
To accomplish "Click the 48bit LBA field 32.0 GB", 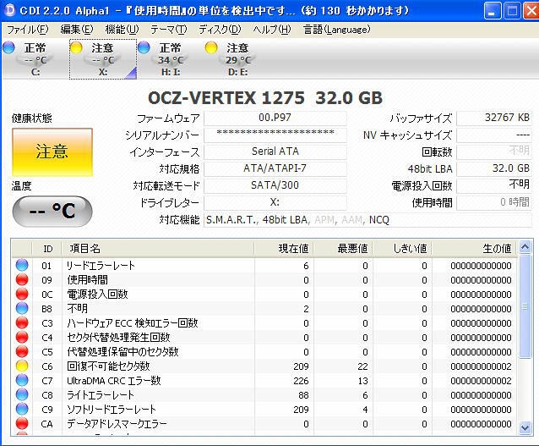I will (494, 168).
